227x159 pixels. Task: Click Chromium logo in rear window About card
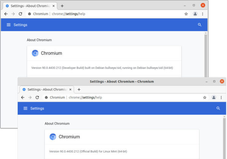click(35, 53)
